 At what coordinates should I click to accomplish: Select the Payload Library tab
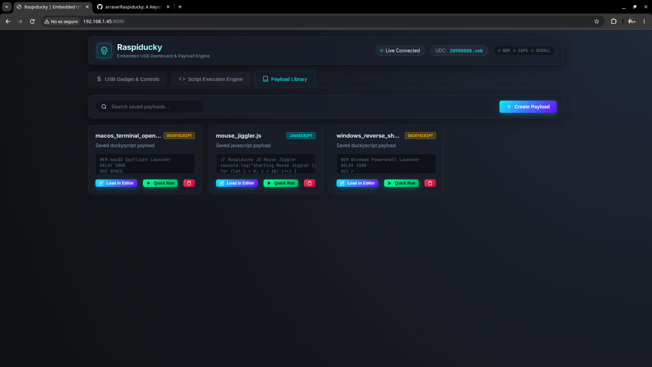pos(285,79)
